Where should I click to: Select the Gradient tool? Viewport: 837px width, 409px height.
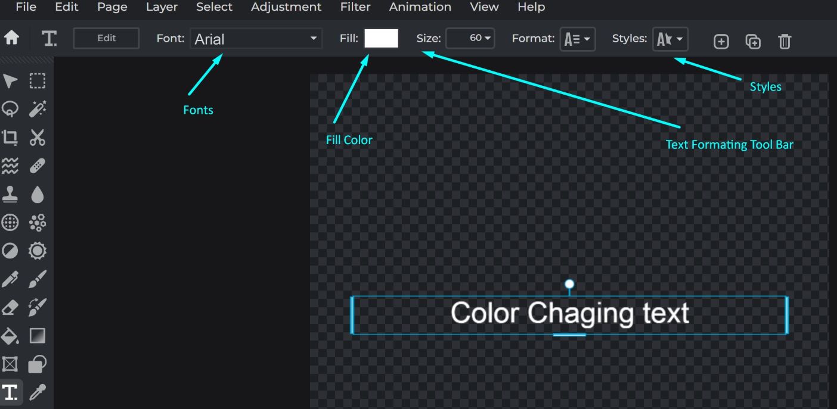(x=37, y=335)
